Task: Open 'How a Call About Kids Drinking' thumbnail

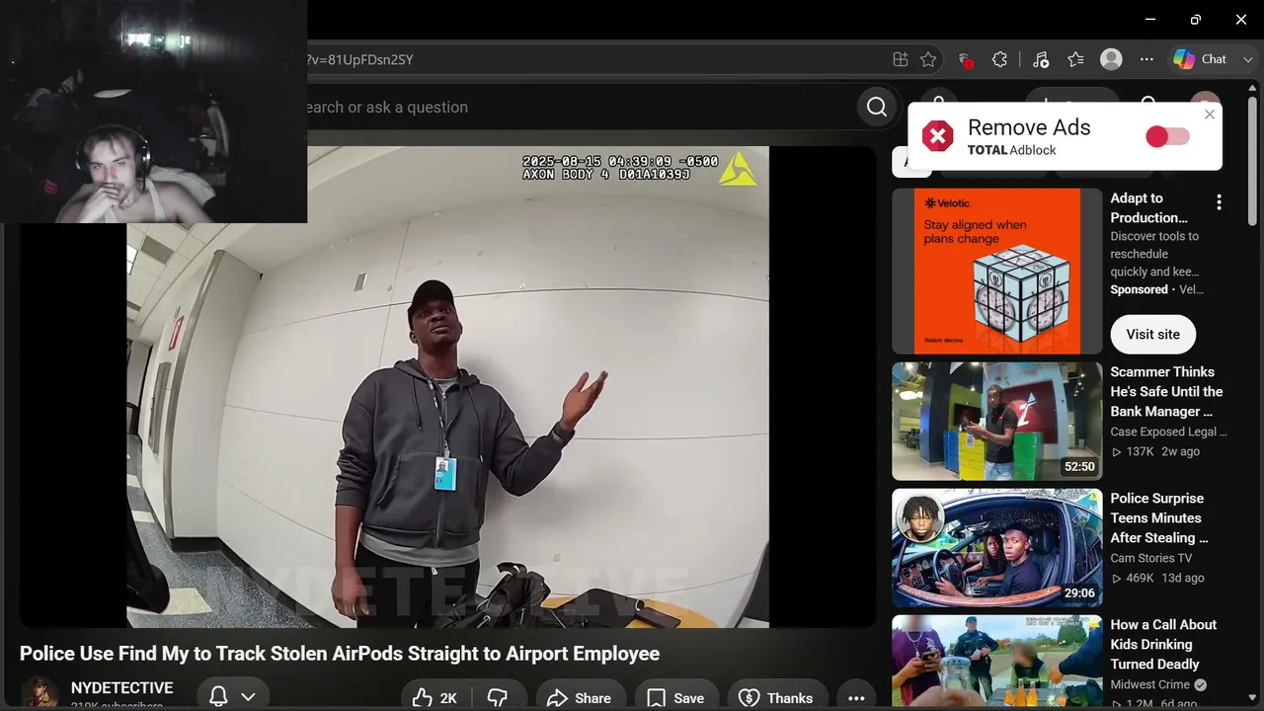Action: pos(996,663)
